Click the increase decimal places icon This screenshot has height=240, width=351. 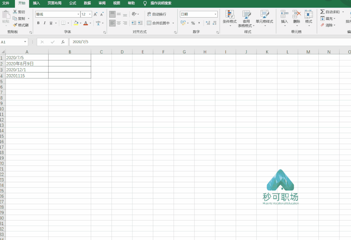pos(208,23)
